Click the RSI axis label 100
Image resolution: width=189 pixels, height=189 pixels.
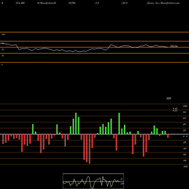coord(3,34)
